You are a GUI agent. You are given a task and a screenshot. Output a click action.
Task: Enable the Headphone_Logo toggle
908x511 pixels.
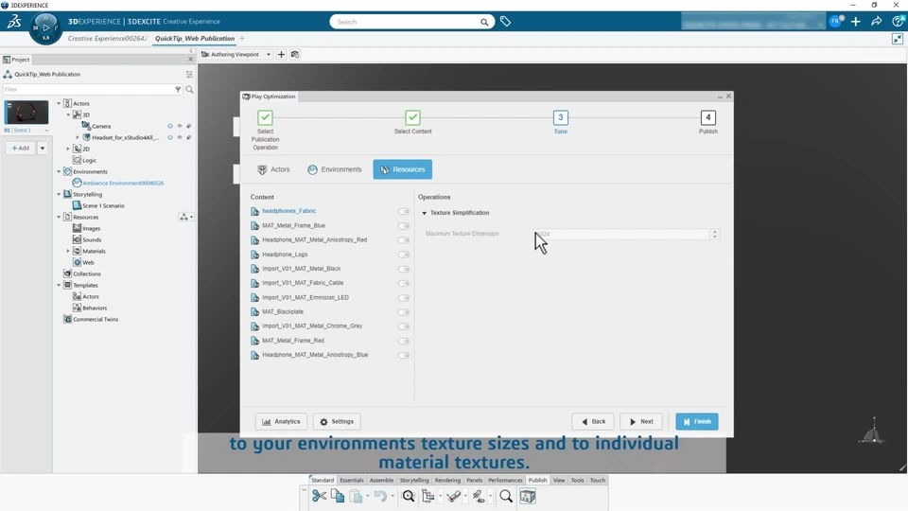pos(404,255)
